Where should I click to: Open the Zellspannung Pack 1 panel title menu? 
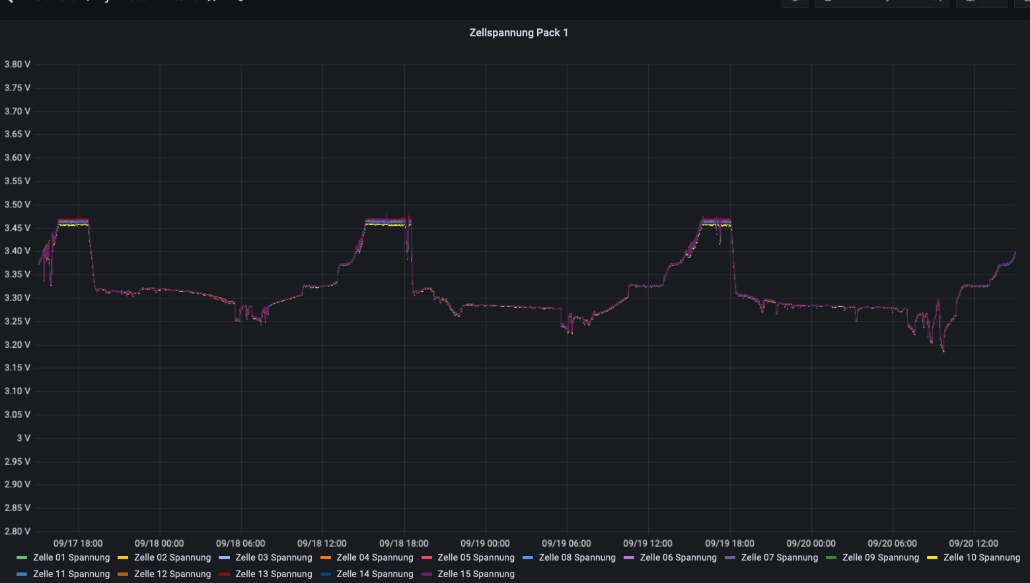click(518, 32)
